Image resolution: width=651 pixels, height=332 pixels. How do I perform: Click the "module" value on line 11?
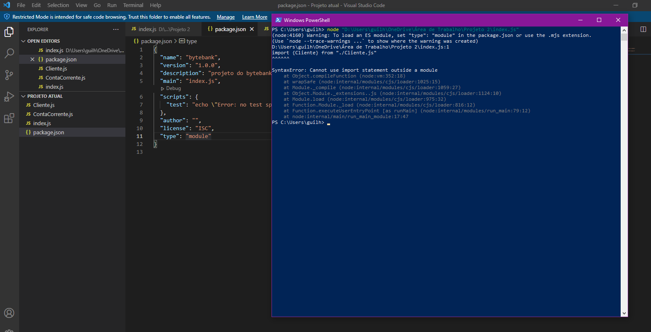point(198,136)
